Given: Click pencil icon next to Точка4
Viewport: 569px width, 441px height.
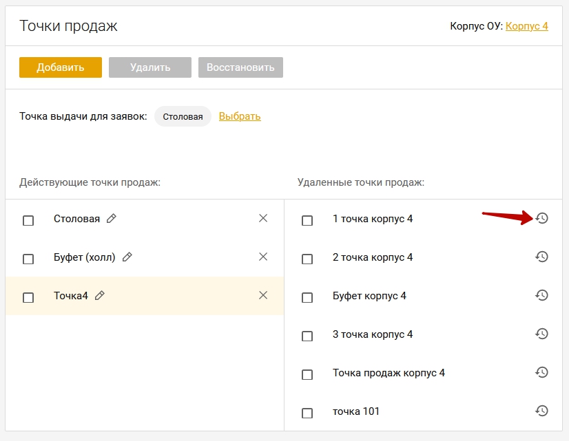Looking at the screenshot, I should tap(99, 295).
